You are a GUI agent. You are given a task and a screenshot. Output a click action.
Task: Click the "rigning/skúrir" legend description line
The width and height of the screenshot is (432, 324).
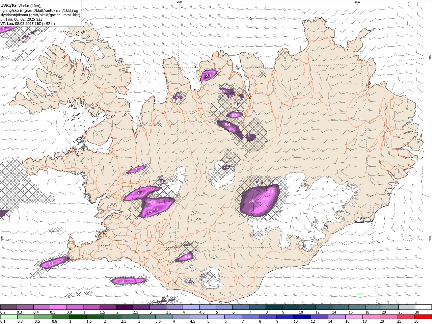39,10
